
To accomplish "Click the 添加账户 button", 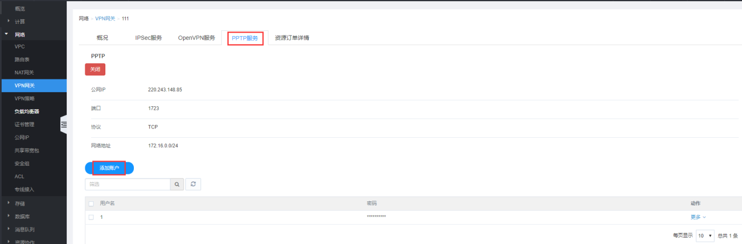I will coord(109,168).
